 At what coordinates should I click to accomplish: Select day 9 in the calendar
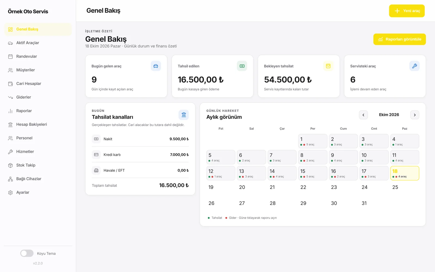click(x=343, y=157)
